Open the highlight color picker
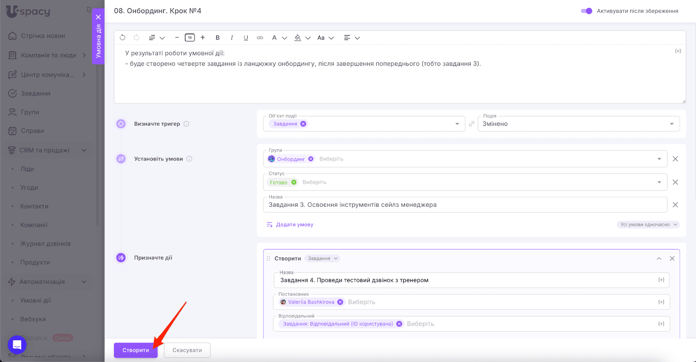The width and height of the screenshot is (696, 362). (298, 38)
